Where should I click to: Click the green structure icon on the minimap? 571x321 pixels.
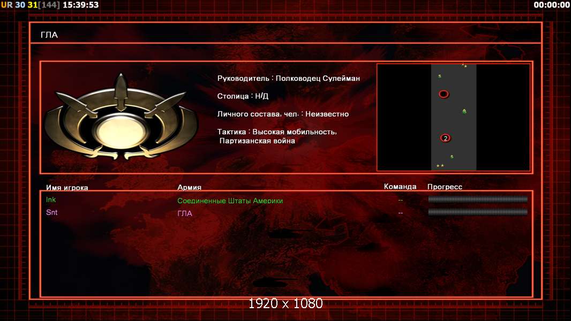(x=464, y=111)
